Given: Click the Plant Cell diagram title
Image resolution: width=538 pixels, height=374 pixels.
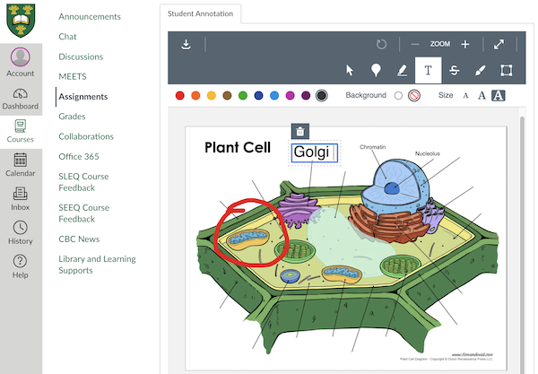Looking at the screenshot, I should point(238,148).
